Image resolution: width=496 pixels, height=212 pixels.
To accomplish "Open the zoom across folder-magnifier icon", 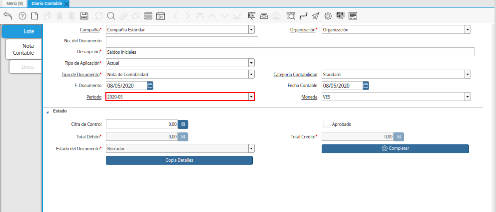I will point(291,16).
